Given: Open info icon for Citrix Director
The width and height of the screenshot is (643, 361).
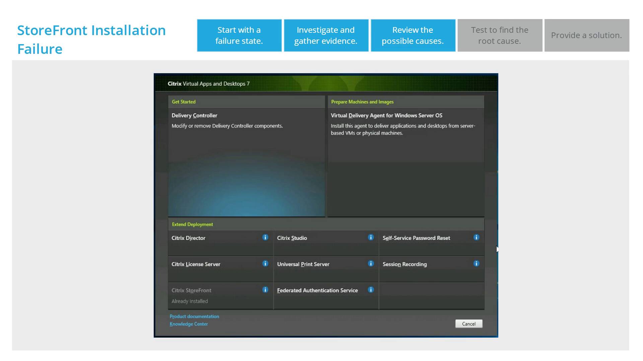Looking at the screenshot, I should click(x=265, y=237).
